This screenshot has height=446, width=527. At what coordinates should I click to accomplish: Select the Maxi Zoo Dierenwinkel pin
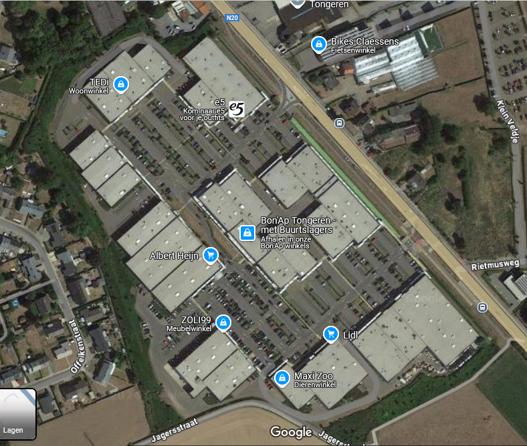(x=282, y=379)
